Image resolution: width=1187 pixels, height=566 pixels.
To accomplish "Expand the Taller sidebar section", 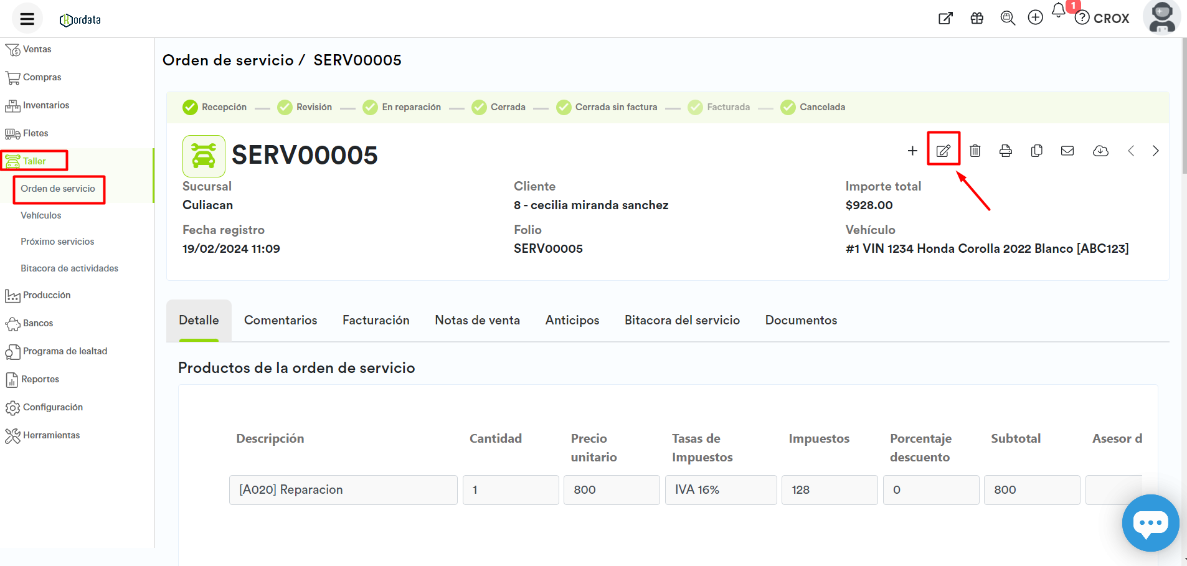I will coord(34,160).
